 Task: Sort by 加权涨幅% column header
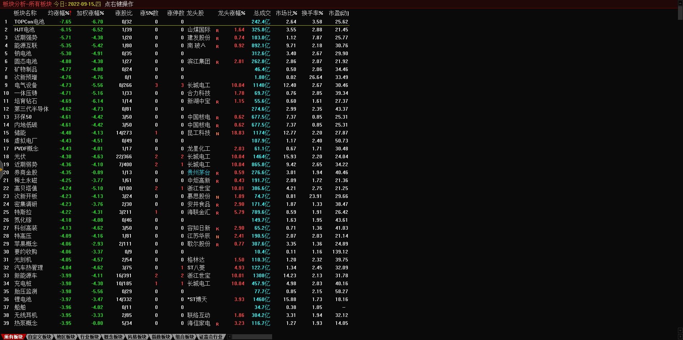(90, 13)
